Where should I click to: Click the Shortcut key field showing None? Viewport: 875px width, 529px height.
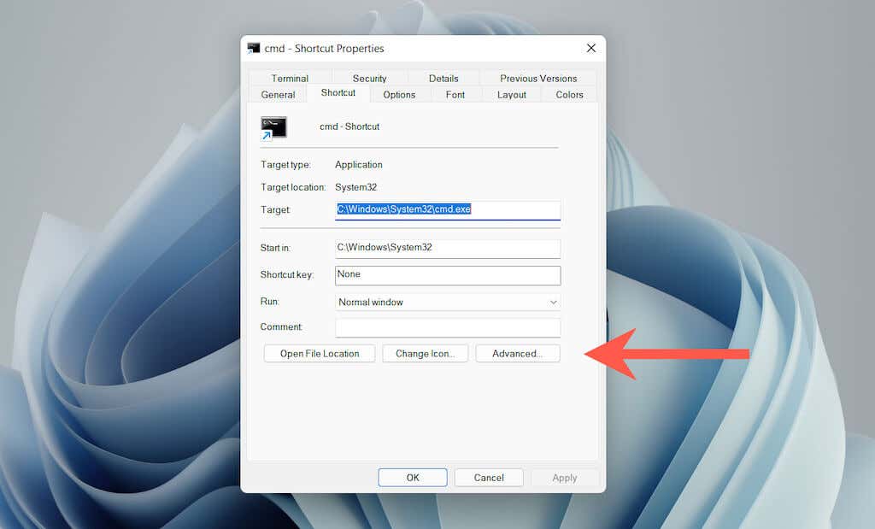tap(447, 275)
